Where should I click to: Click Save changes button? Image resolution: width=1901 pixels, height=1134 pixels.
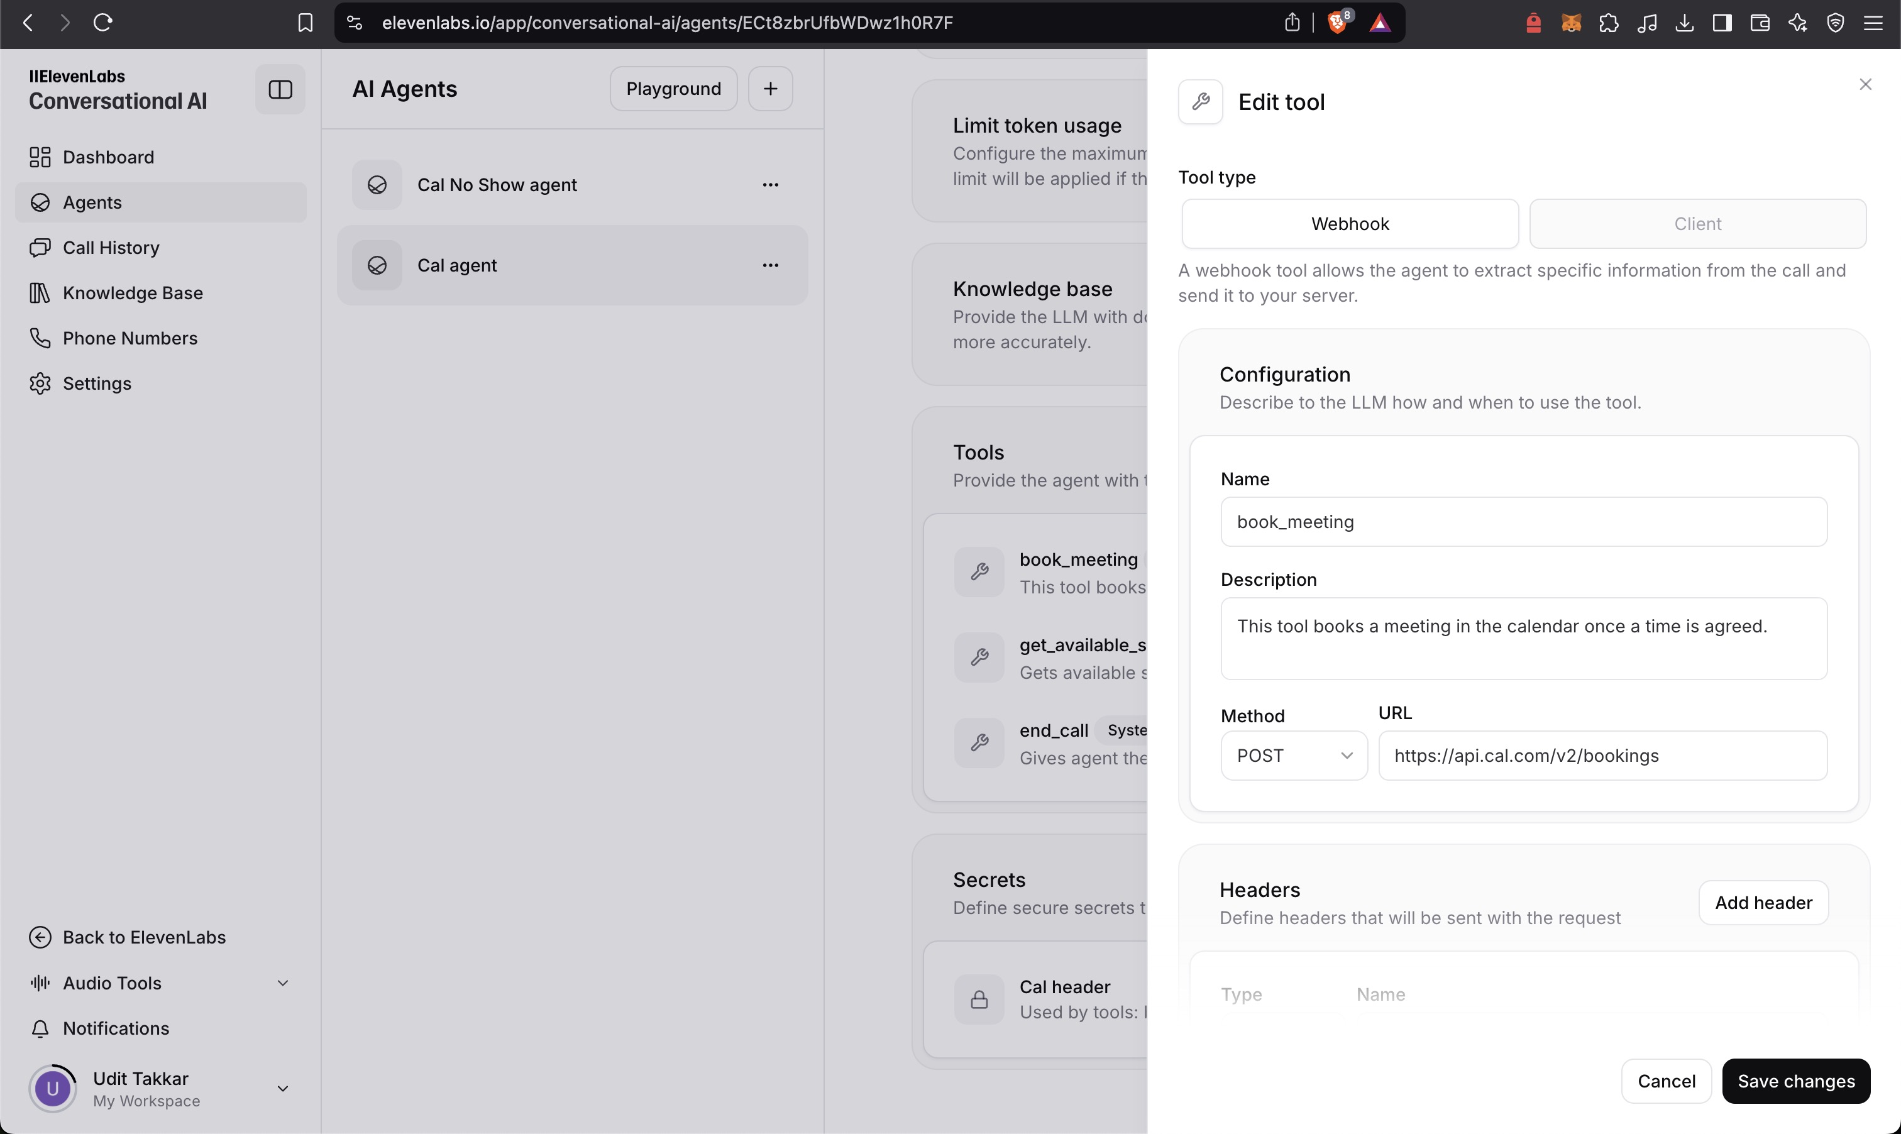(x=1795, y=1081)
